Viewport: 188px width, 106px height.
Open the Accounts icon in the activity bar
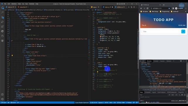tap(2, 95)
